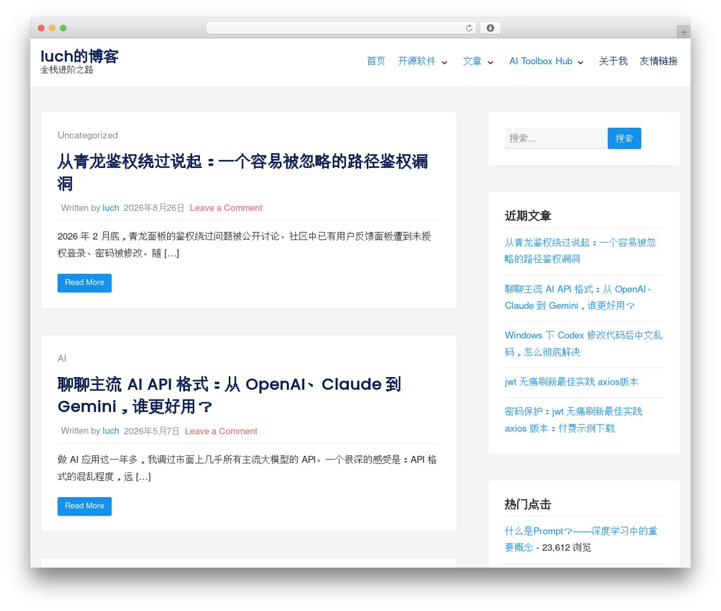721x611 pixels.
Task: Open the popular post 什么是Prompt？
Action: tap(581, 539)
